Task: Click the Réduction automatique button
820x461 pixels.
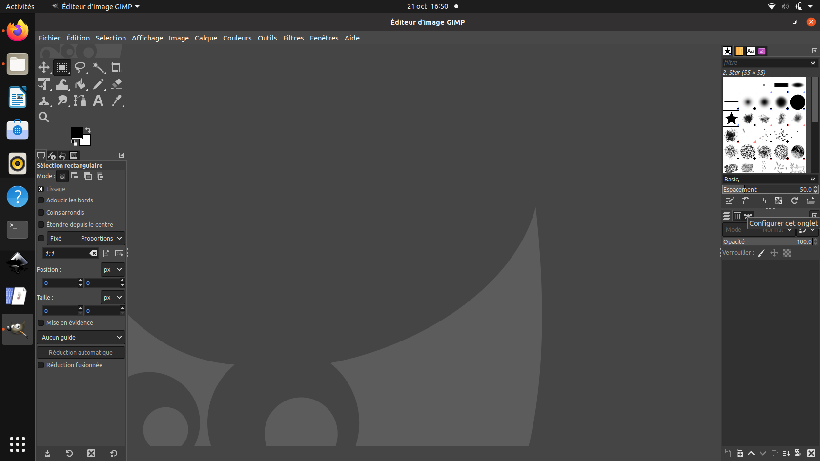Action: pyautogui.click(x=81, y=353)
